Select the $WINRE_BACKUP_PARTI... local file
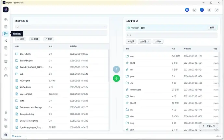The image size is (224, 140). 61,67
